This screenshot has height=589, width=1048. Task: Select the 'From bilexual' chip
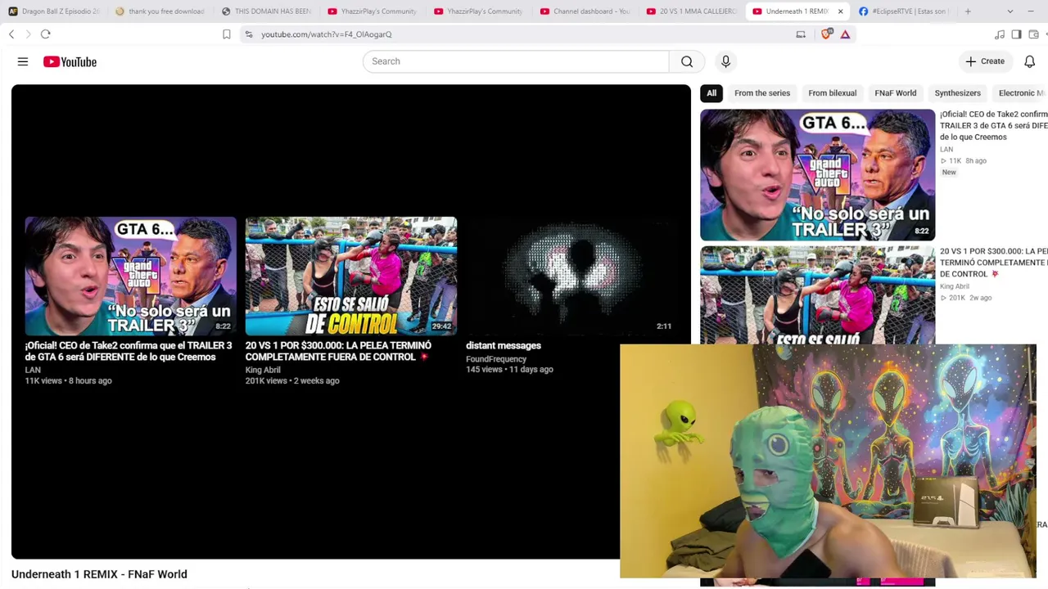[x=832, y=93]
